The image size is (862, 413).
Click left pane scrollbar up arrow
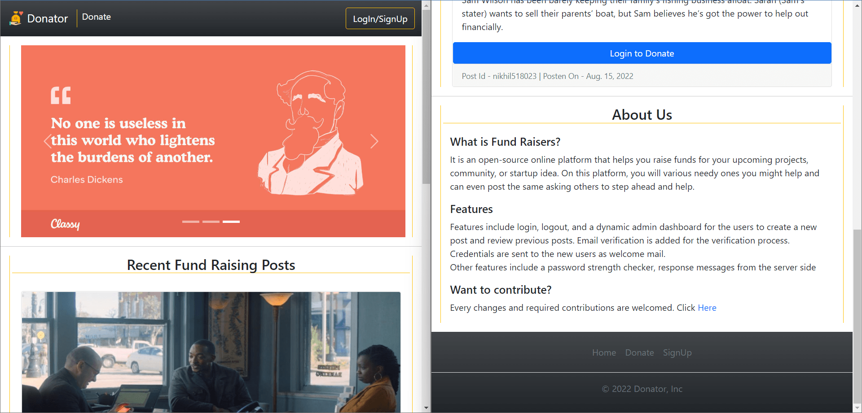pyautogui.click(x=426, y=5)
